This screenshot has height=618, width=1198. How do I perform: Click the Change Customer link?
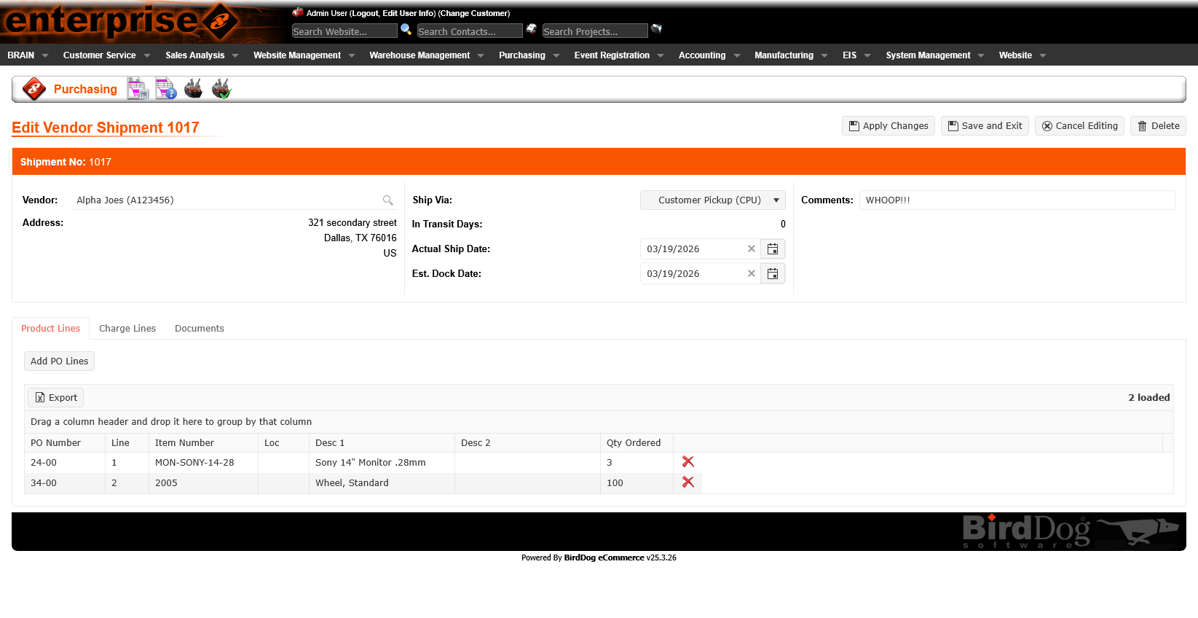pos(474,13)
